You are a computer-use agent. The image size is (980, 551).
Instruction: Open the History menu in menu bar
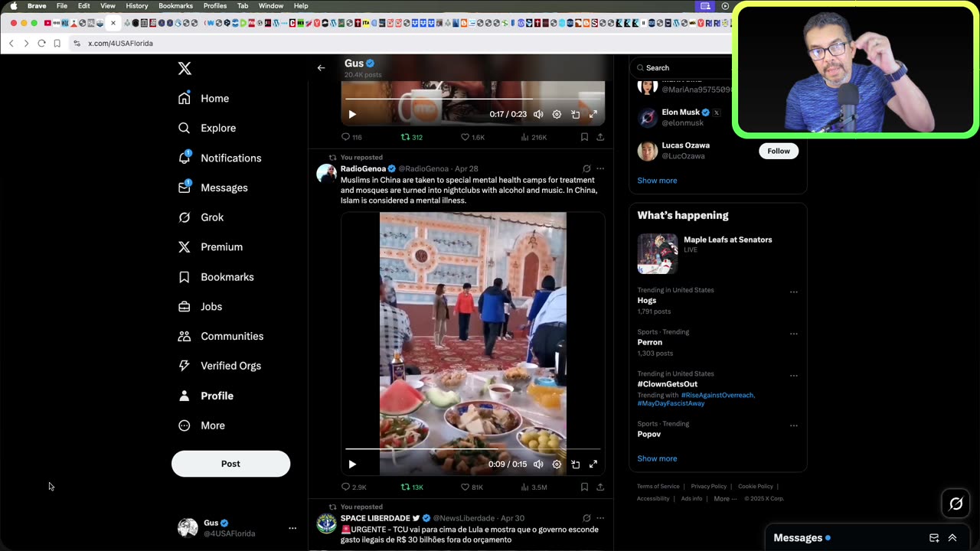[x=137, y=6]
